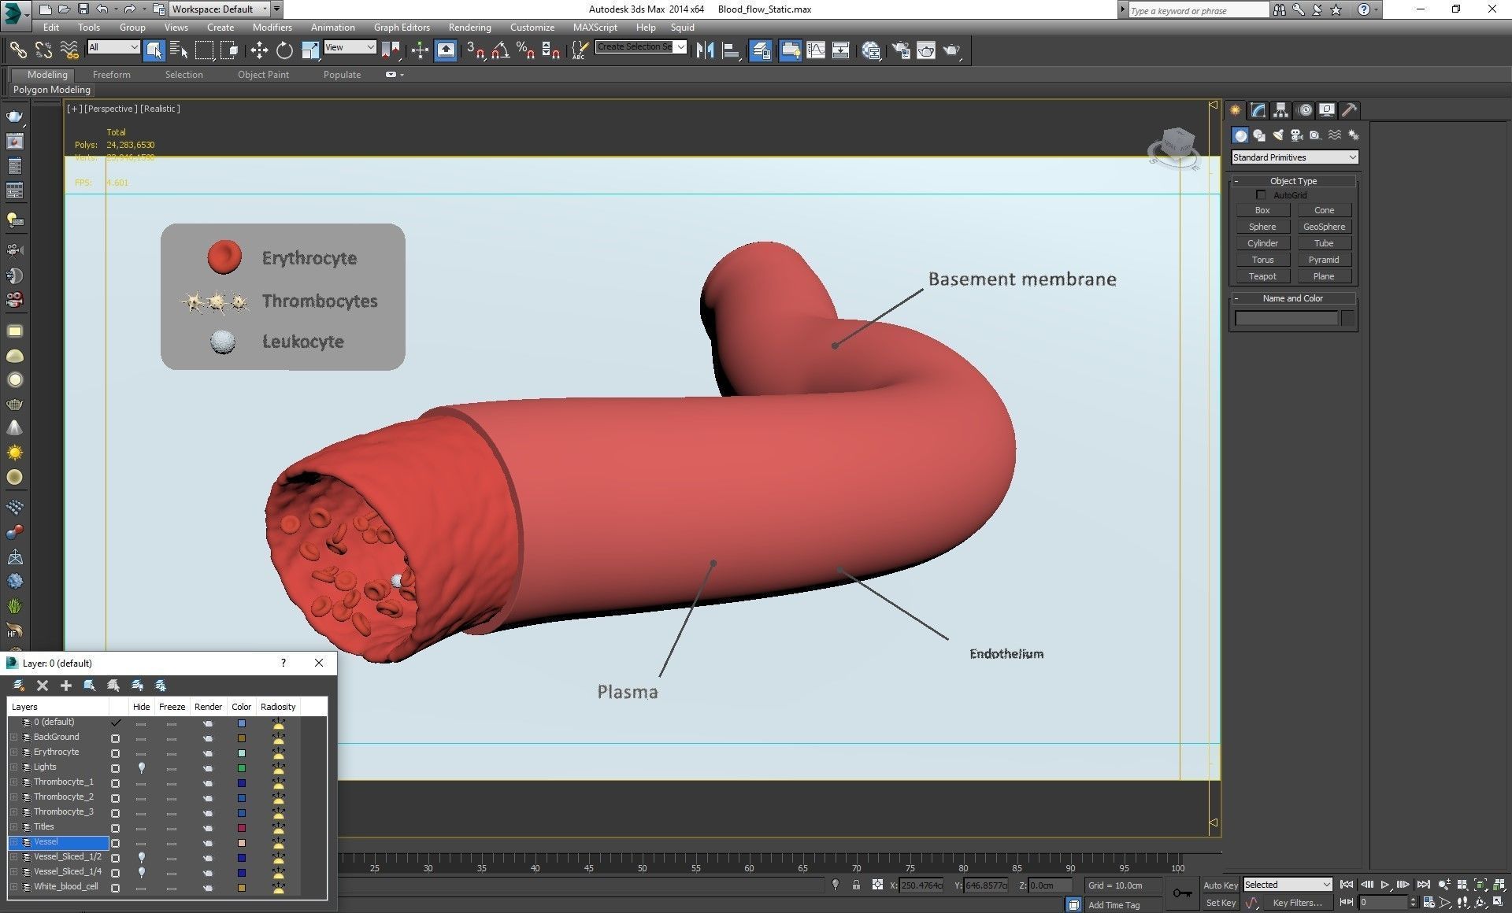Viewport: 1512px width, 913px height.
Task: Click the Torus primitive button
Action: [1262, 260]
